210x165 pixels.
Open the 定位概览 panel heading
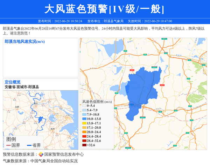[x=13, y=82]
